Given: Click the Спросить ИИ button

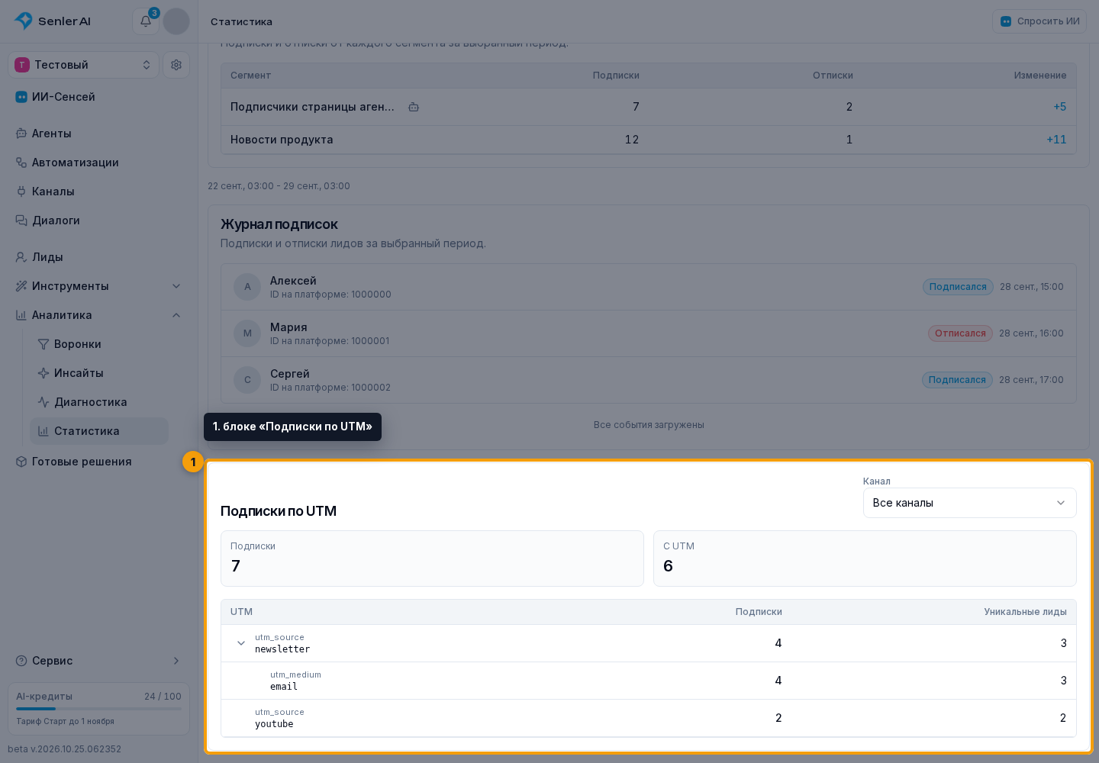Looking at the screenshot, I should tap(1041, 21).
